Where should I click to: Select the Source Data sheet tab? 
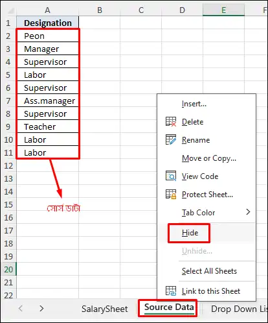pos(169,307)
